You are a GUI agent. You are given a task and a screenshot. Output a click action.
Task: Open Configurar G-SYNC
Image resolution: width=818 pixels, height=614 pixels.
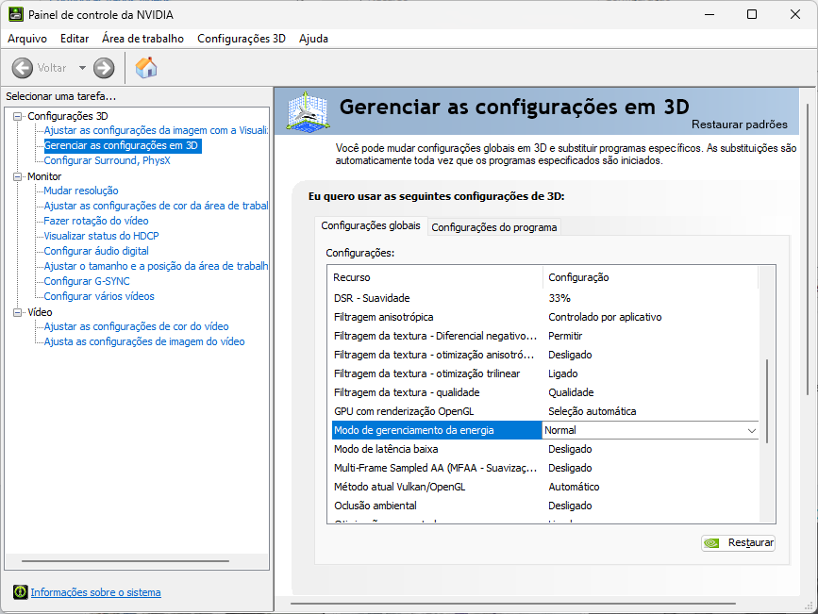point(87,282)
